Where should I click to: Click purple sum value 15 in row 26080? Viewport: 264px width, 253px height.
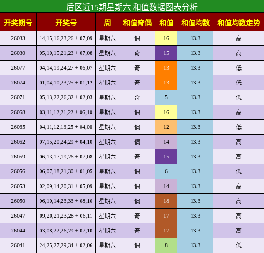click(x=166, y=53)
